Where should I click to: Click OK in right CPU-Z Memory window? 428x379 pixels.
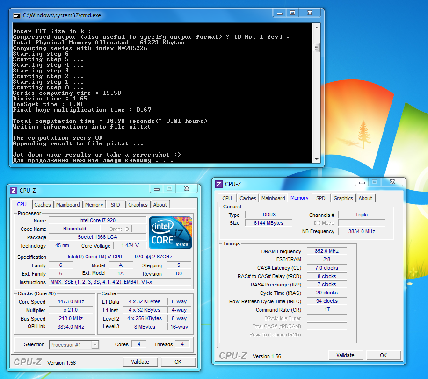click(x=383, y=355)
